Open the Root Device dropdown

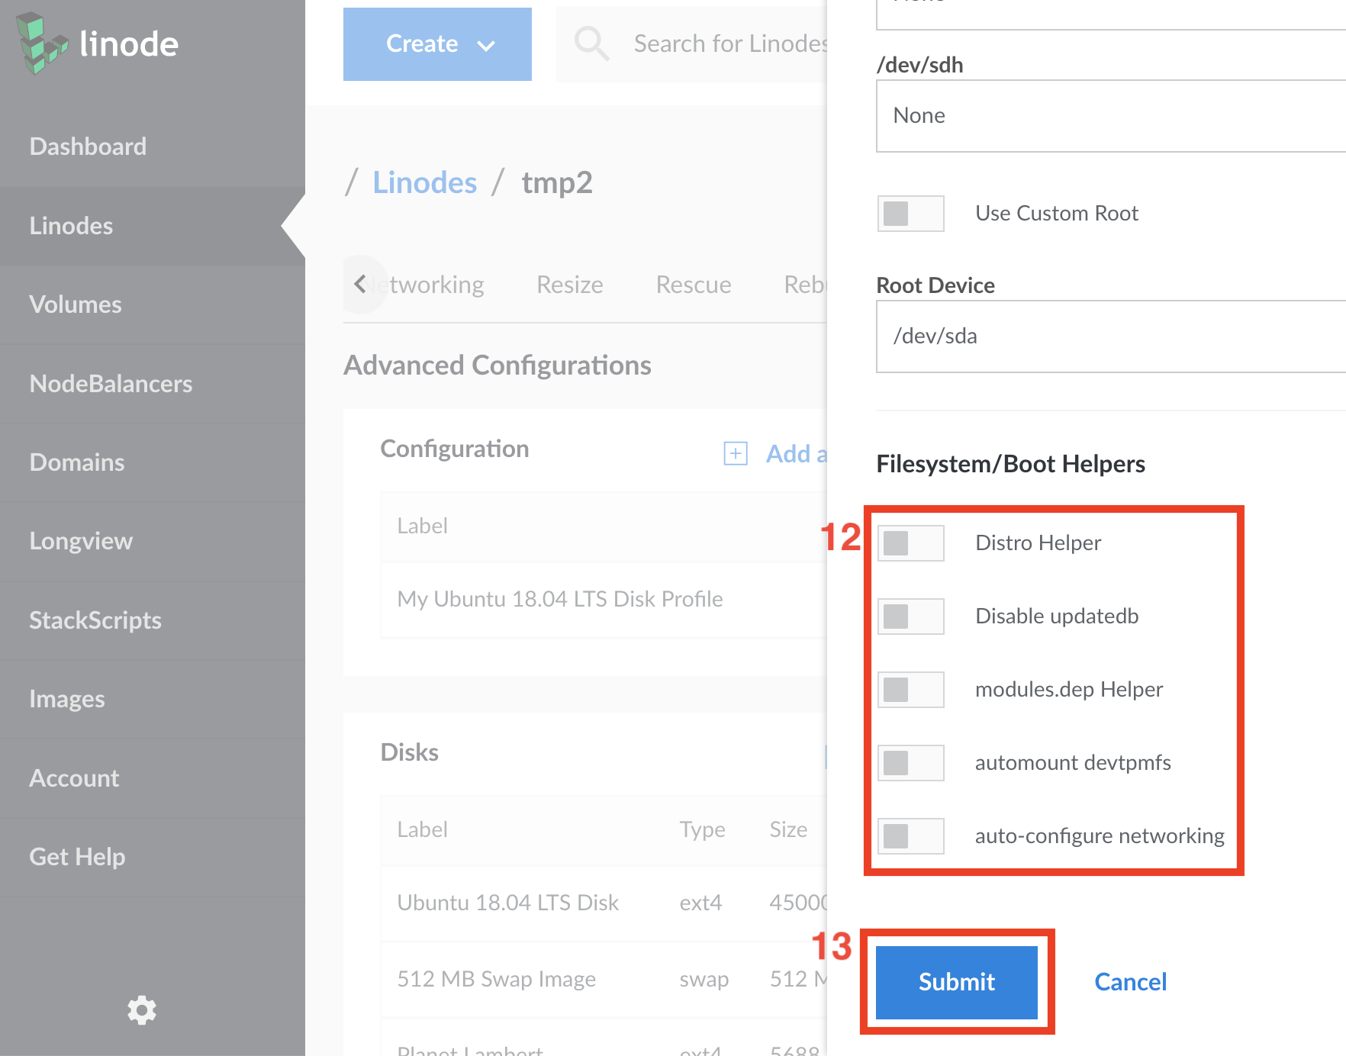[1111, 336]
